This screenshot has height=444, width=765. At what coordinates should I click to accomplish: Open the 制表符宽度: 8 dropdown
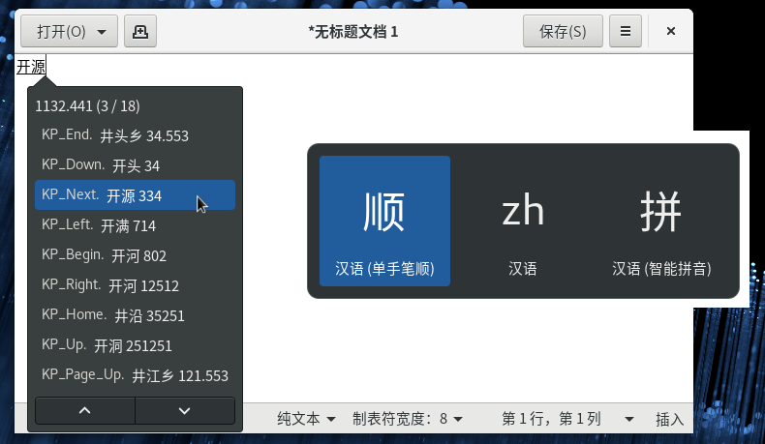click(x=408, y=419)
